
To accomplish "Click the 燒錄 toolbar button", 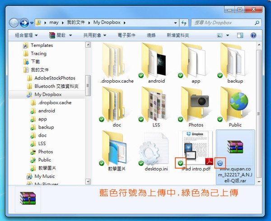I will (x=151, y=35).
